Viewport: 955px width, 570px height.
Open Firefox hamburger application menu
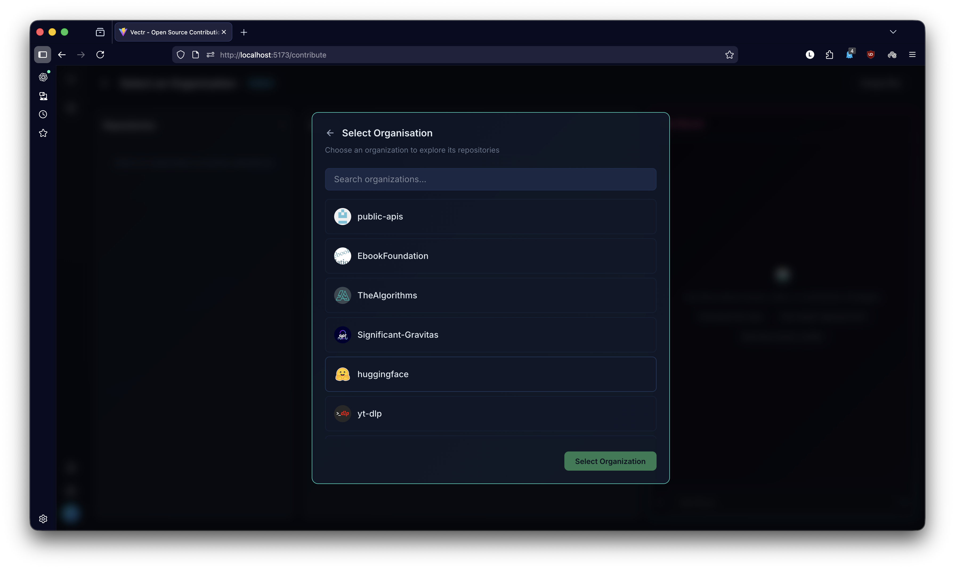click(x=912, y=55)
